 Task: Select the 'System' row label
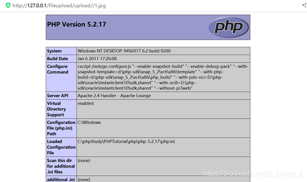54,51
